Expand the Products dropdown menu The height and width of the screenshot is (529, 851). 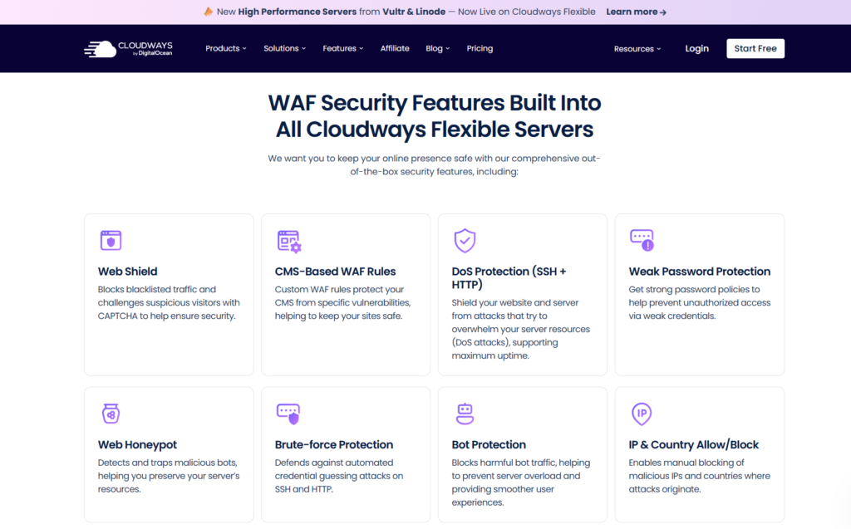coord(226,49)
